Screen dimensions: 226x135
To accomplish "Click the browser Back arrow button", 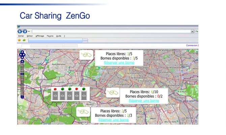I will (x=20, y=31).
